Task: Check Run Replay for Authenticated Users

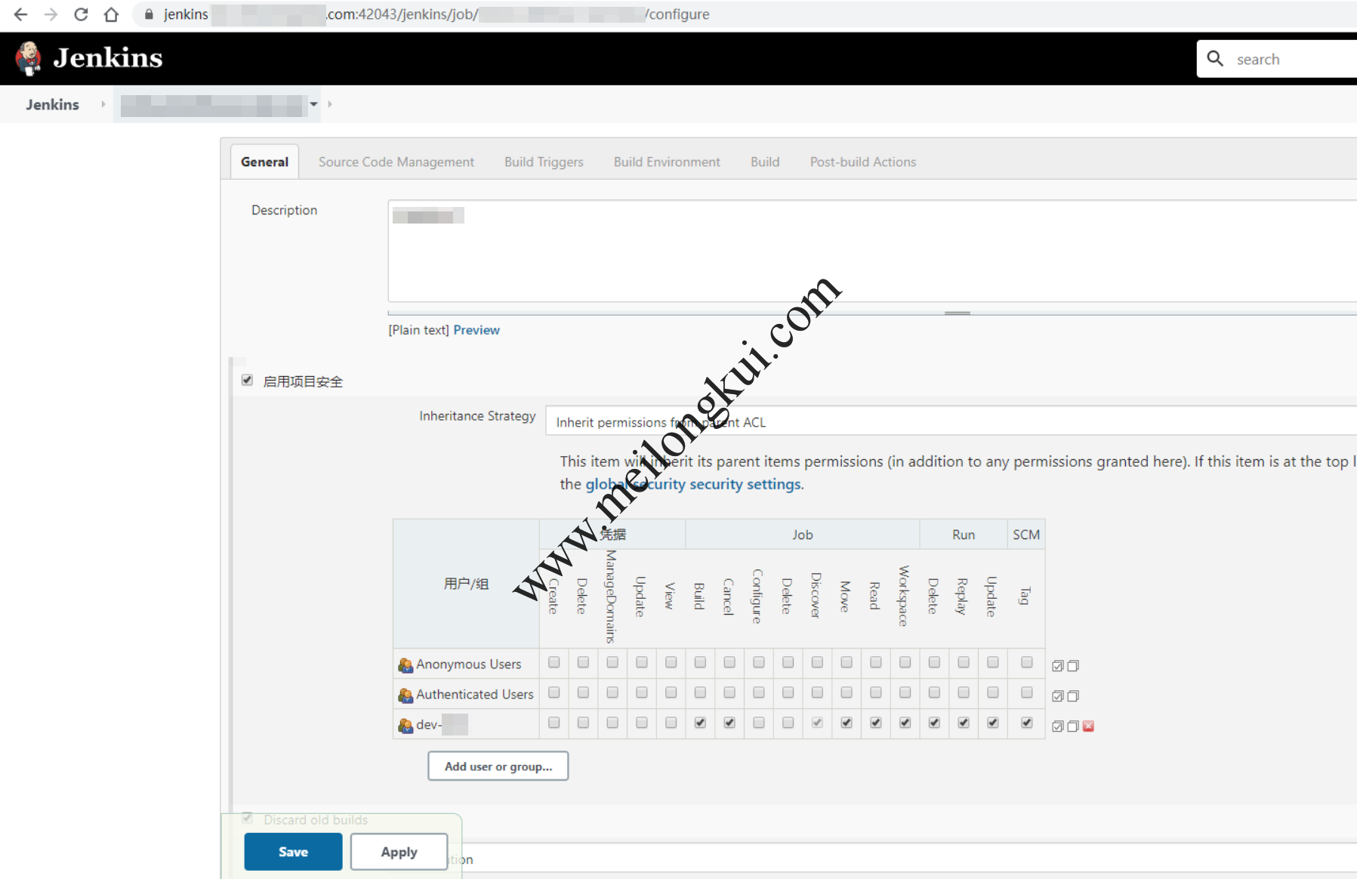Action: coord(964,692)
